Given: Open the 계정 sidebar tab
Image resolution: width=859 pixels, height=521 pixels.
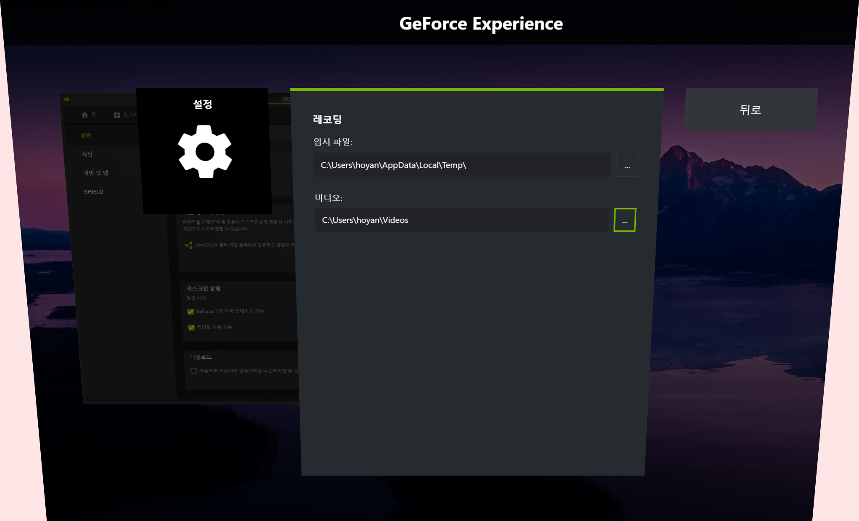Looking at the screenshot, I should [87, 154].
